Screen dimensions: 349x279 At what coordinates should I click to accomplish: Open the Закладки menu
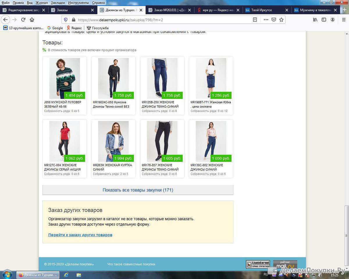click(58, 3)
